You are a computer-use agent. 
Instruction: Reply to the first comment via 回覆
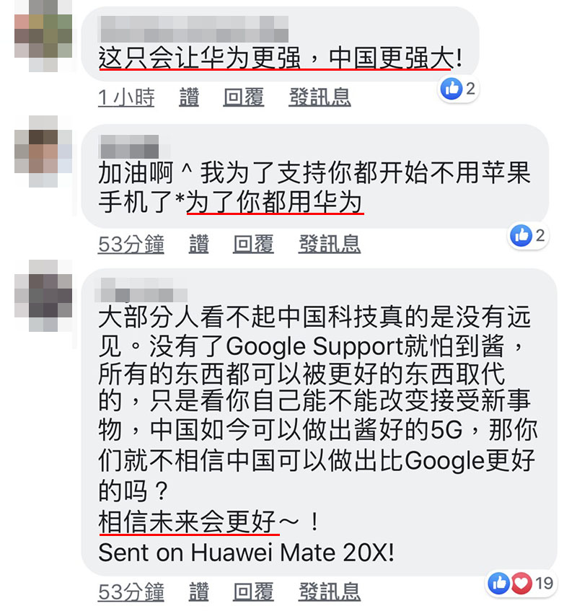click(x=244, y=97)
